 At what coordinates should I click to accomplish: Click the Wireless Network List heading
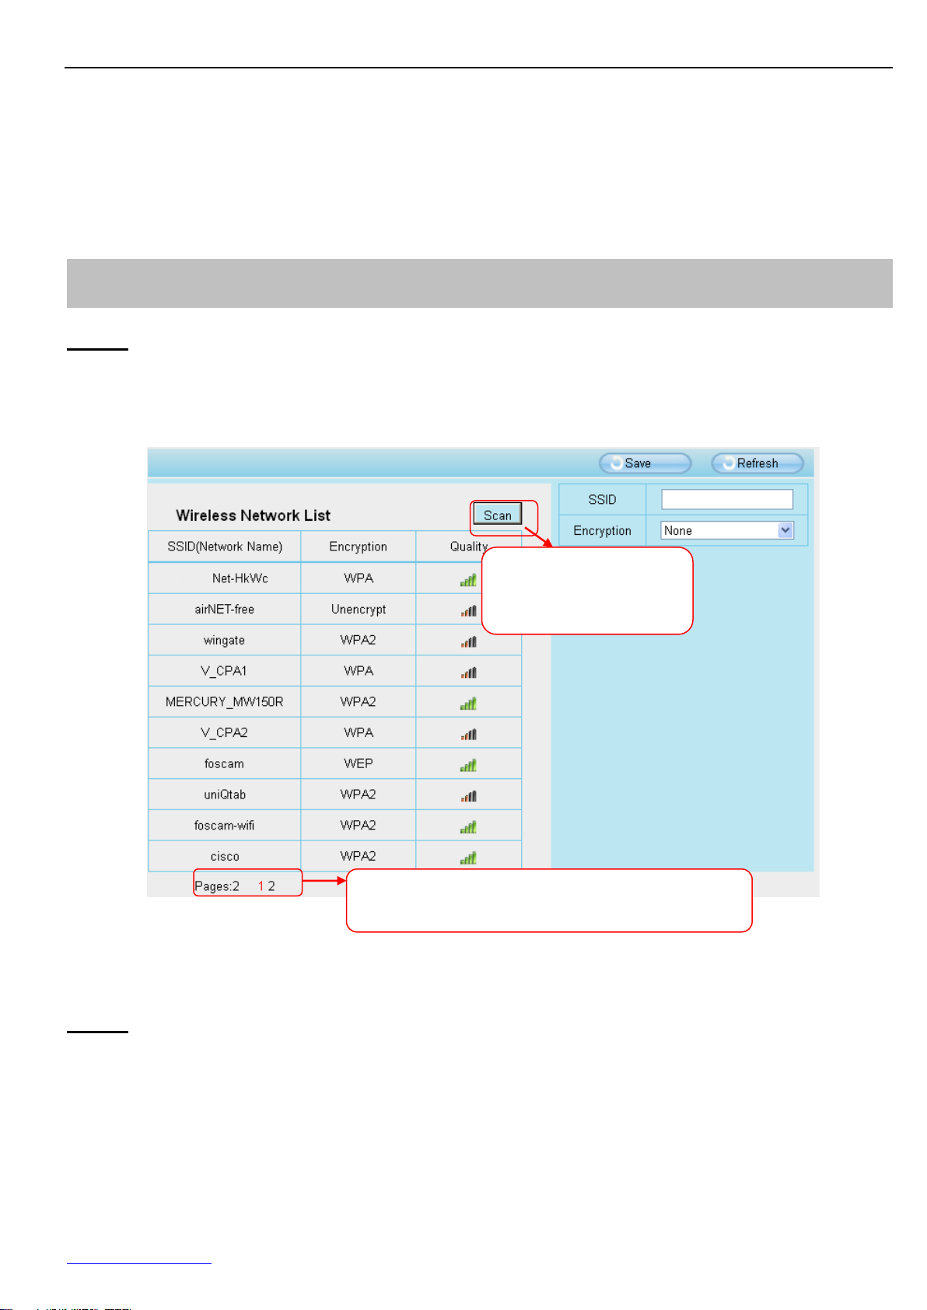click(x=253, y=515)
